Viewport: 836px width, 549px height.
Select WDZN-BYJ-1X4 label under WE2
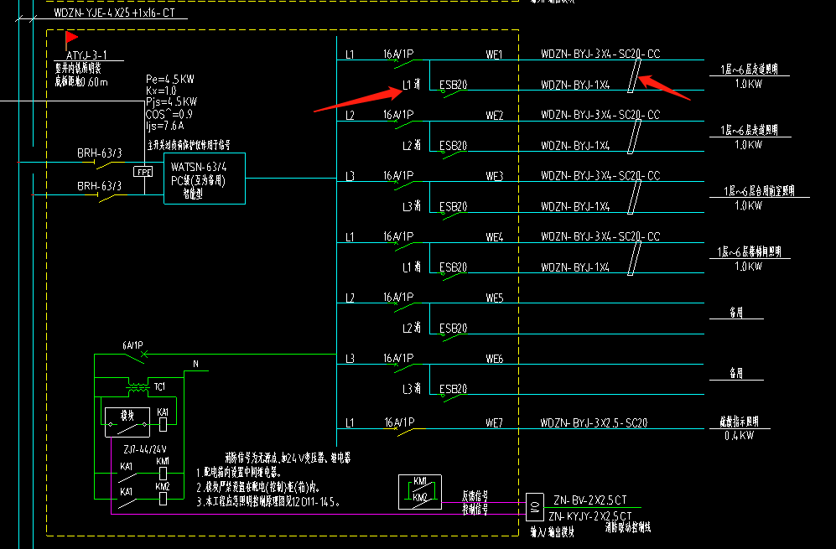[575, 146]
